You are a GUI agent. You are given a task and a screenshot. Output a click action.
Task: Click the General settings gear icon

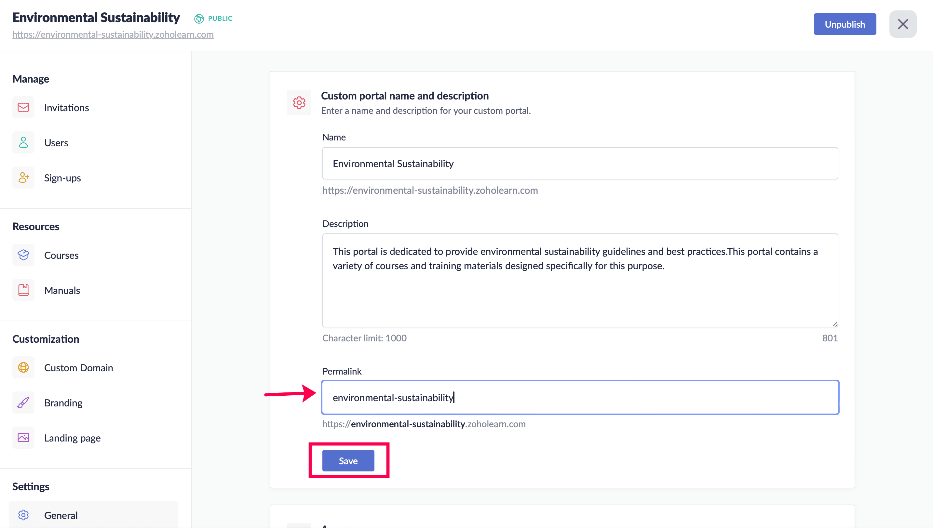pyautogui.click(x=23, y=515)
